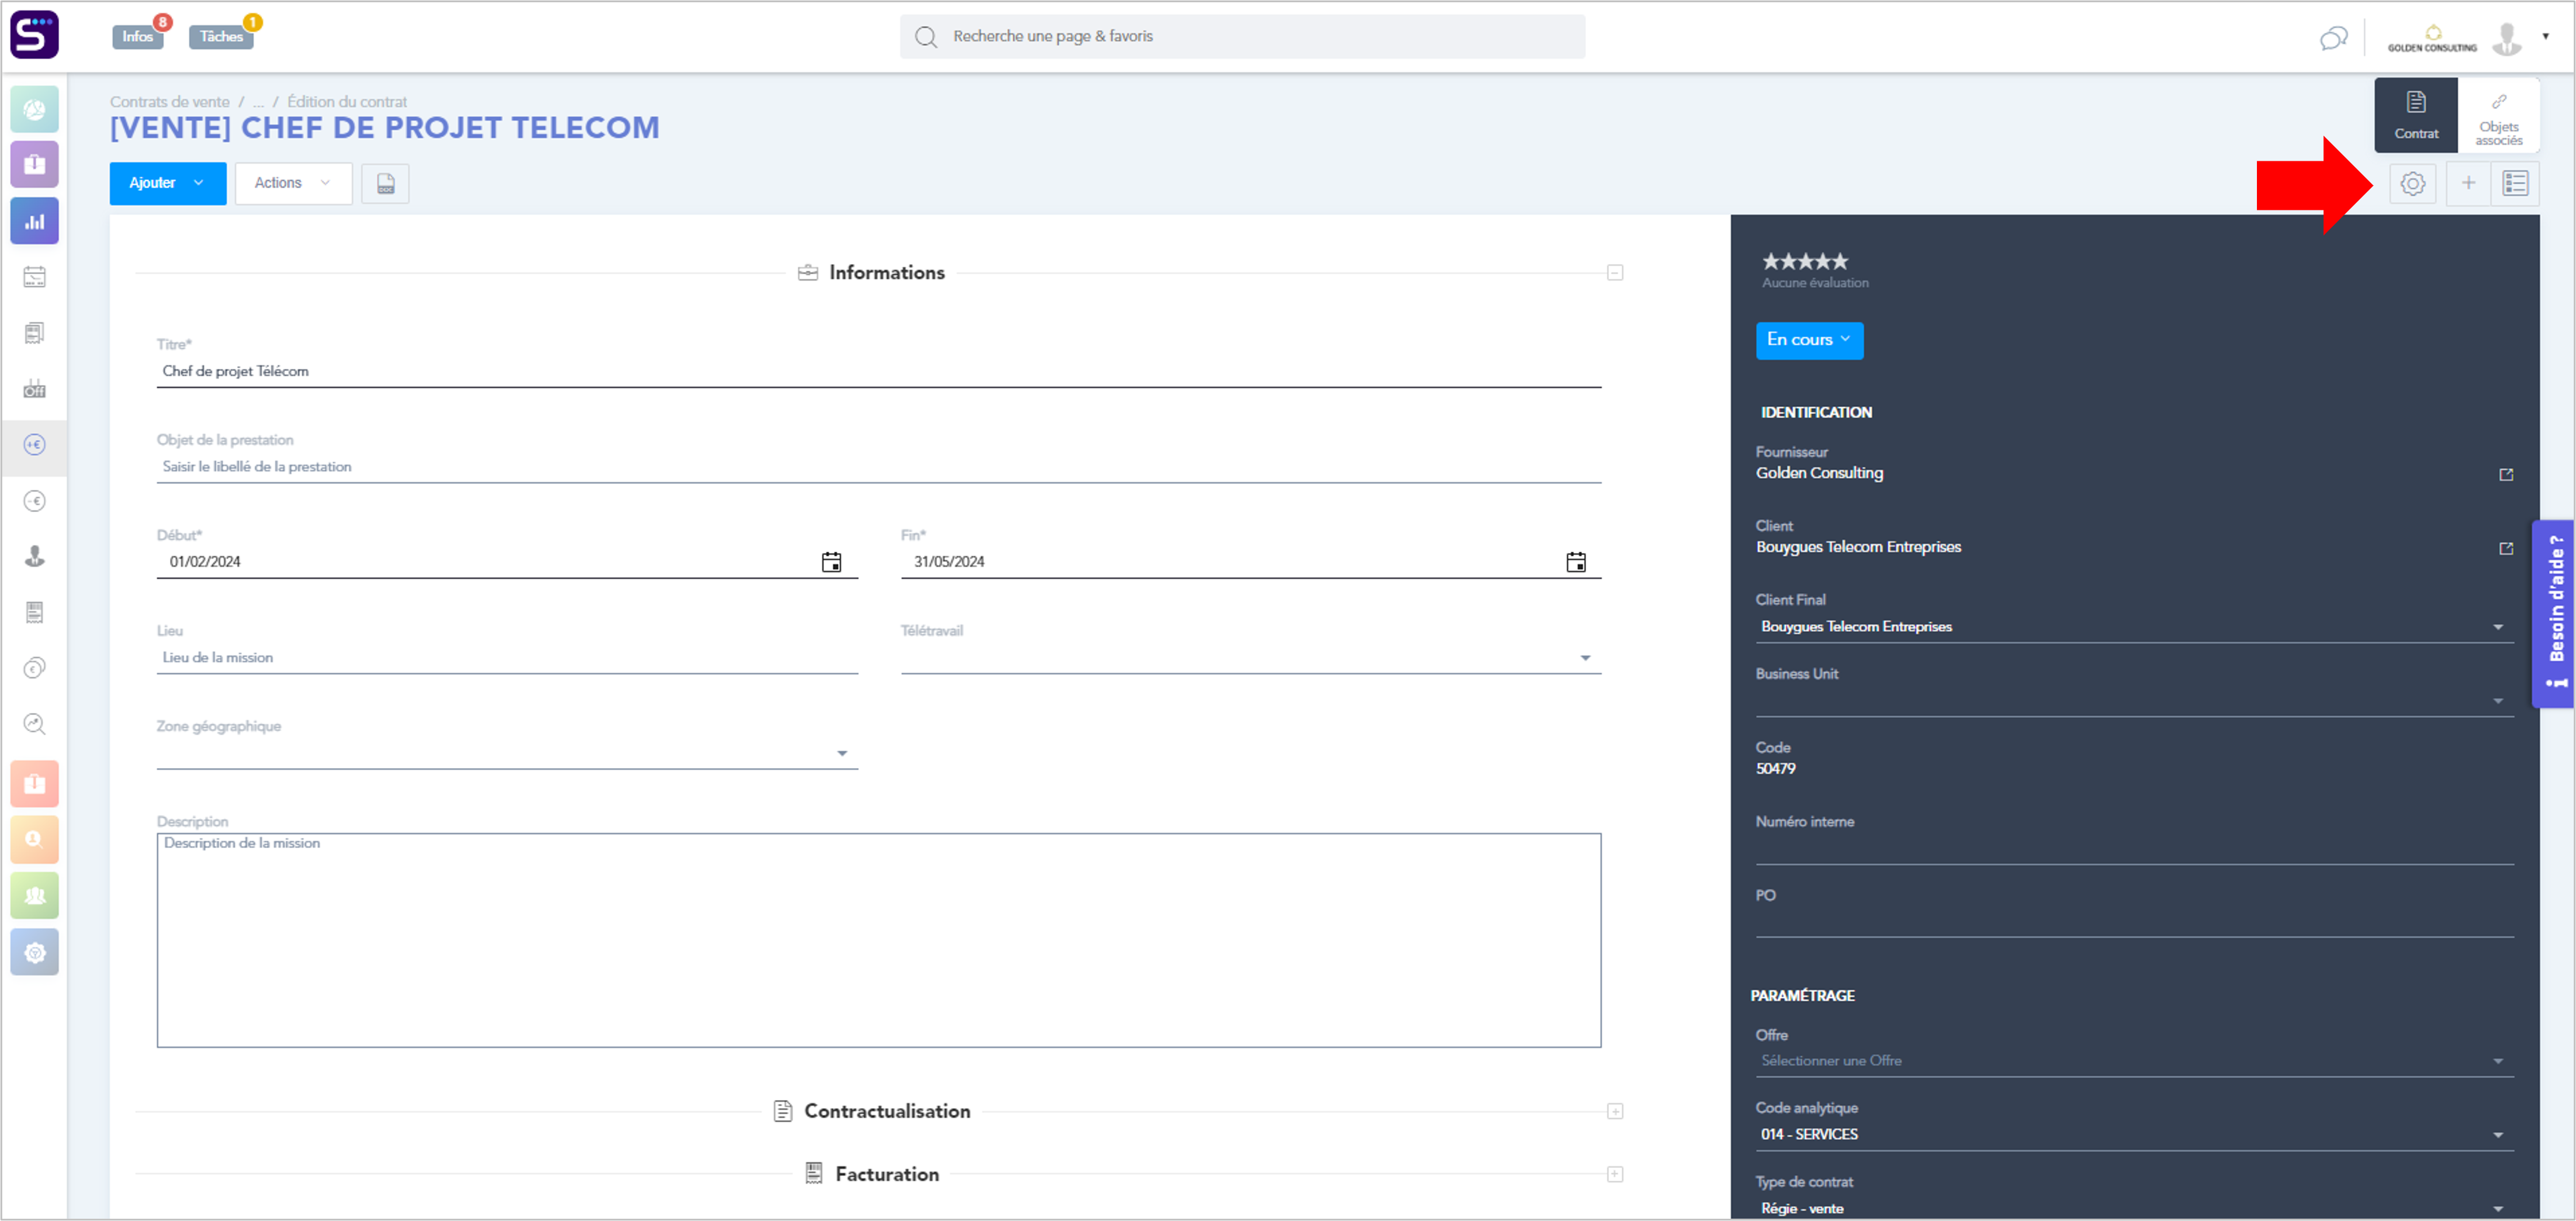Open the blue settings sidebar module
The width and height of the screenshot is (2576, 1221).
35,952
